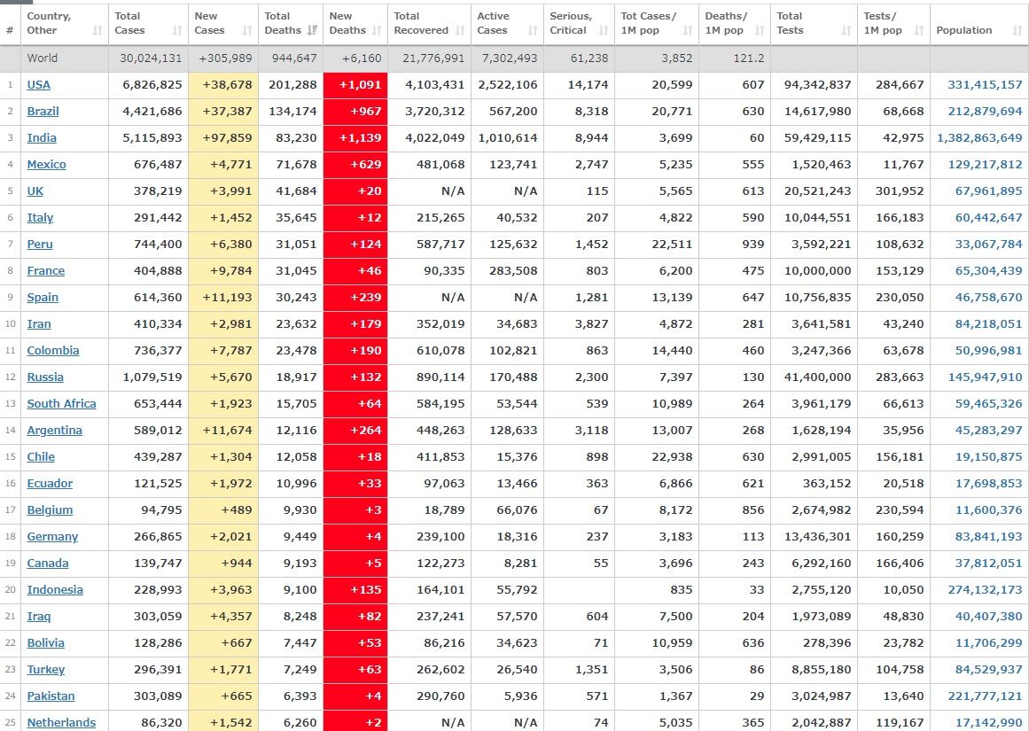Sort by Population using header arrows
This screenshot has width=1029, height=731.
coord(1017,31)
